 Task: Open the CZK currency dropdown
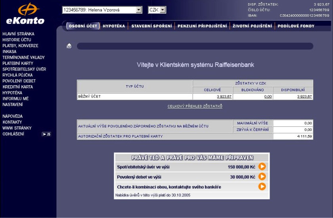point(157,10)
